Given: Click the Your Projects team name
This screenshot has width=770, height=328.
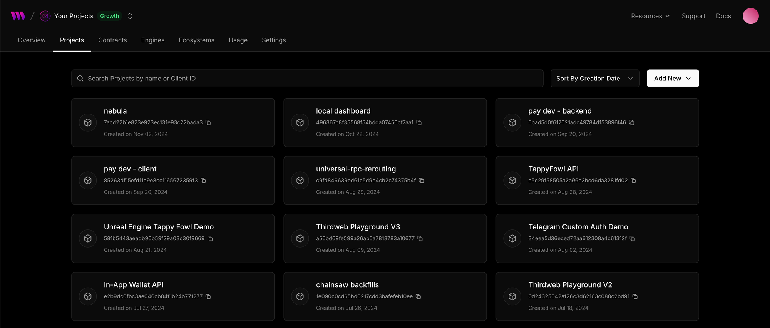Looking at the screenshot, I should pos(74,16).
